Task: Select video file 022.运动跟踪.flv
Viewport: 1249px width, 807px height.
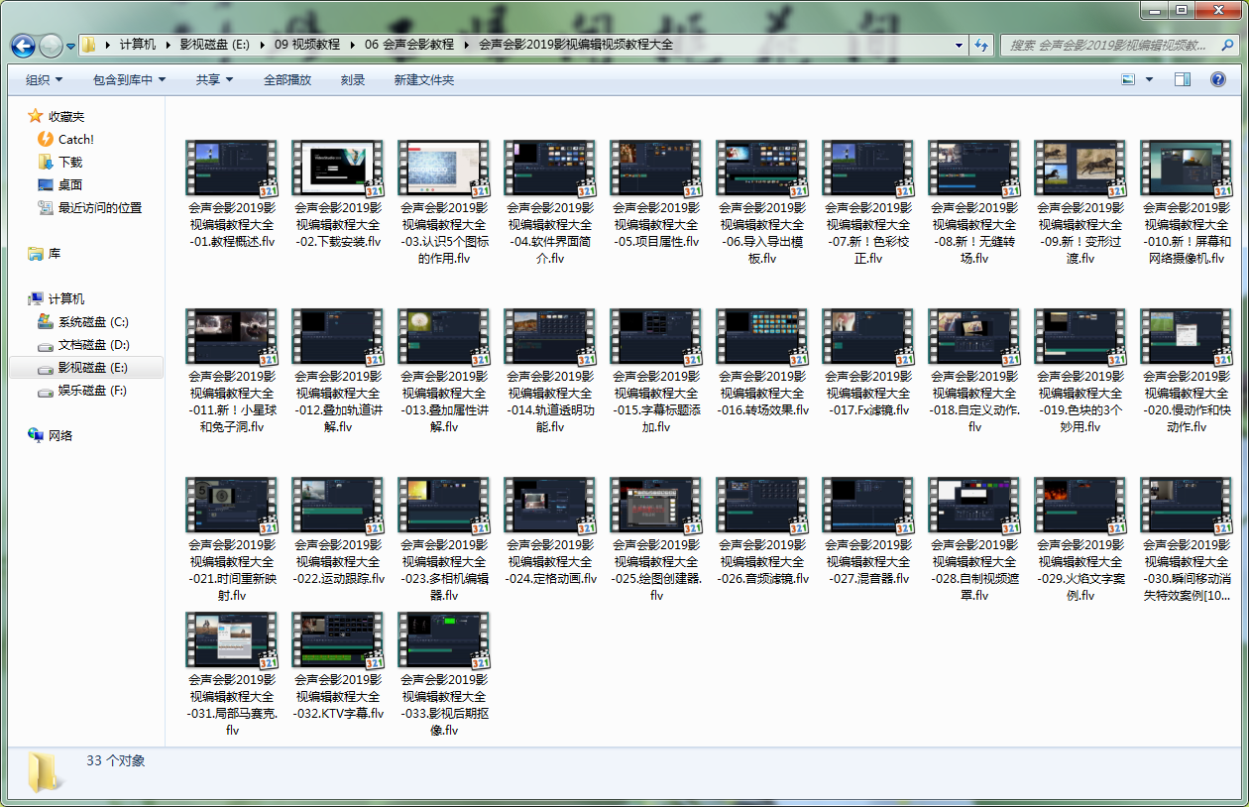Action: coord(337,531)
